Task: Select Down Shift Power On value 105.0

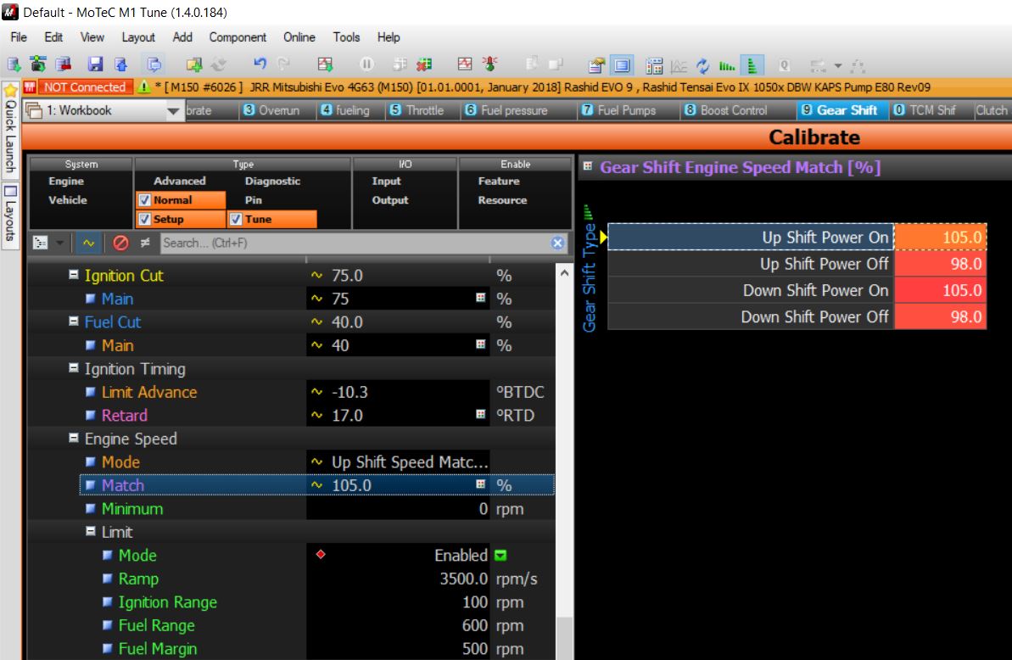Action: tap(940, 289)
